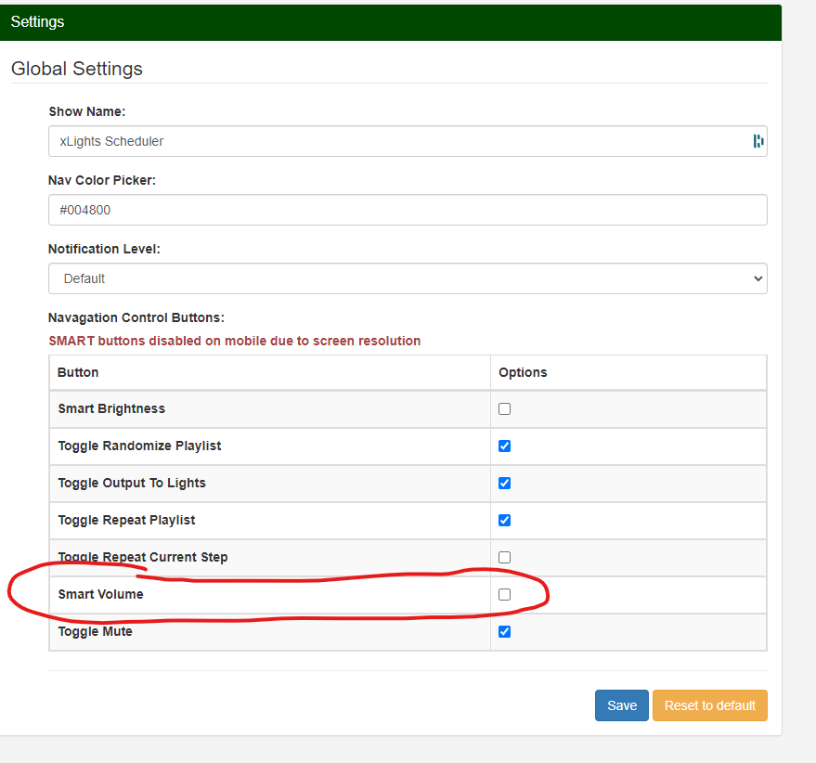Enable the circled Smart Volume option

pos(504,594)
